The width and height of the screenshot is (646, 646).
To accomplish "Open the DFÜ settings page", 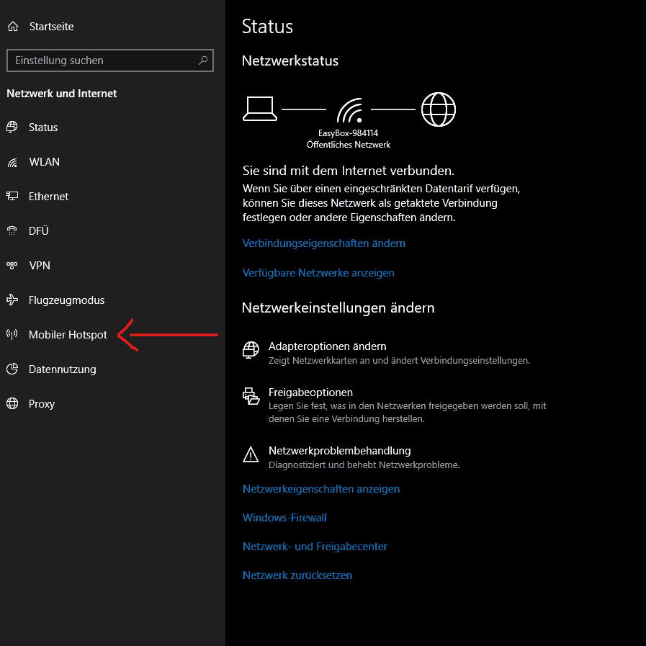I will pos(39,231).
